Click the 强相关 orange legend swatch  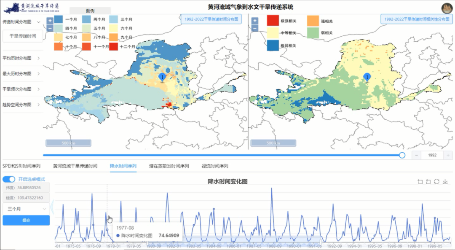313,21
